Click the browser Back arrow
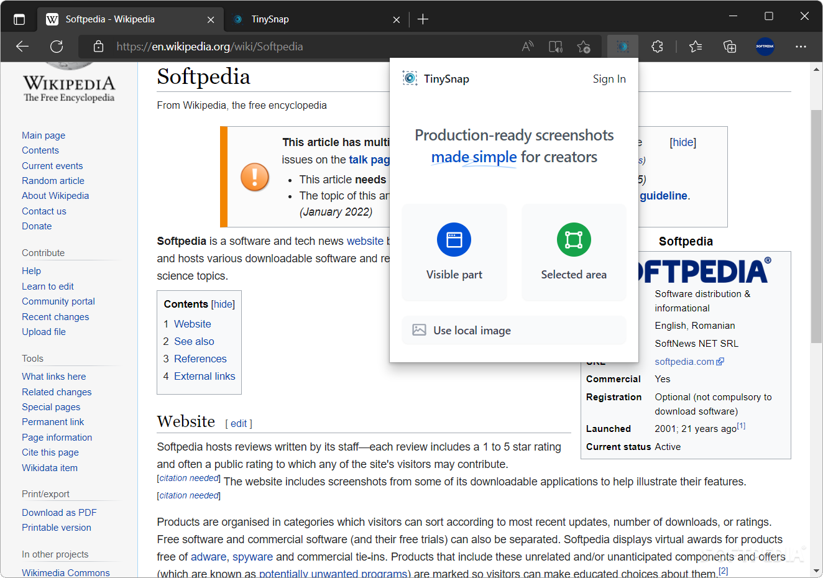 point(22,47)
